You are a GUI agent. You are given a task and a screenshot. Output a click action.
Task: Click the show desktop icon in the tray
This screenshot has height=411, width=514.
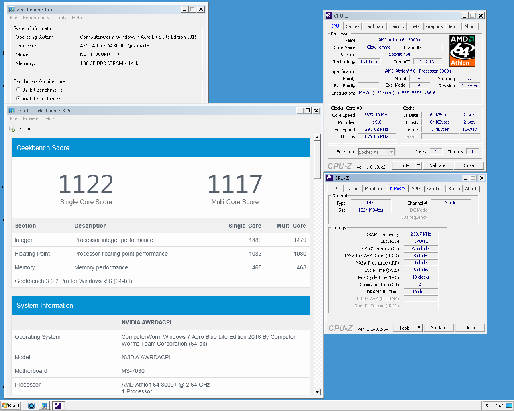(509, 405)
